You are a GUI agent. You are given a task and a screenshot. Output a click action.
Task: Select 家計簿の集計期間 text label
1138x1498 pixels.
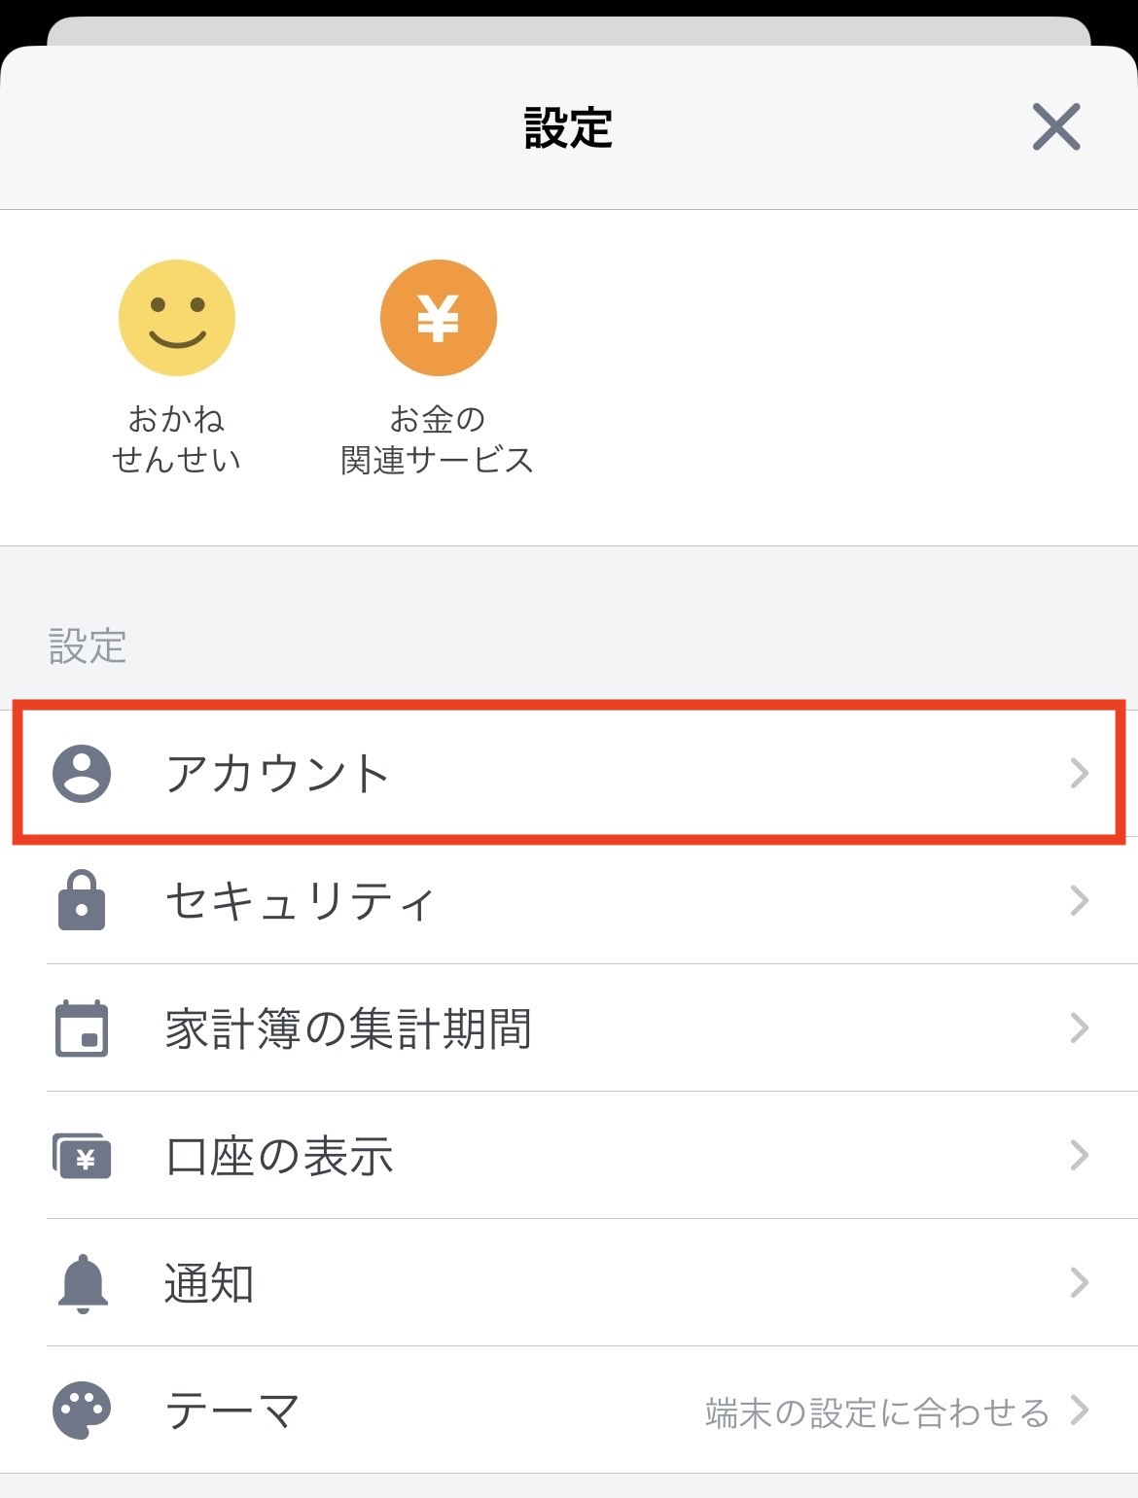[348, 1028]
